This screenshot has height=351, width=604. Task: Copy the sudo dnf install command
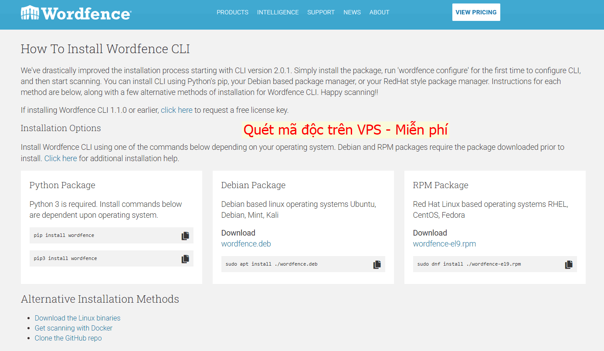[x=569, y=265]
